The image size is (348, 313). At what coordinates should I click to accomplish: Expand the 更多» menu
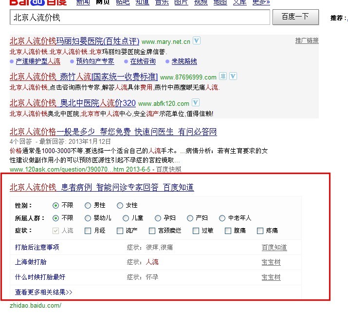pyautogui.click(x=261, y=2)
